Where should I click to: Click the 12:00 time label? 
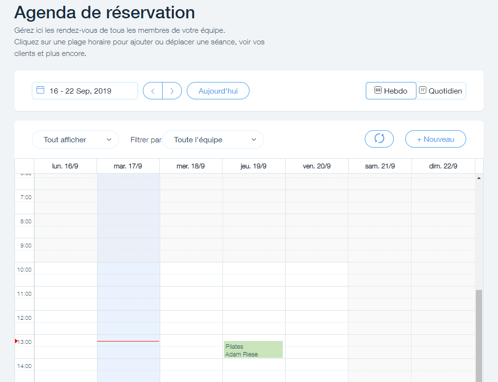point(25,318)
